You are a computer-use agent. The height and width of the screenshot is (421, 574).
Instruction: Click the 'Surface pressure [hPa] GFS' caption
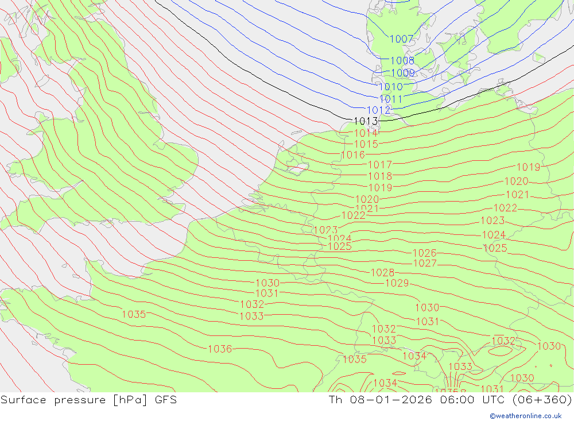(x=88, y=400)
